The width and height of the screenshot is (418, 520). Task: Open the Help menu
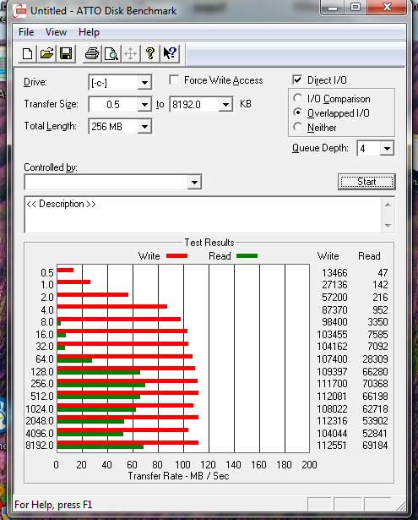[89, 32]
